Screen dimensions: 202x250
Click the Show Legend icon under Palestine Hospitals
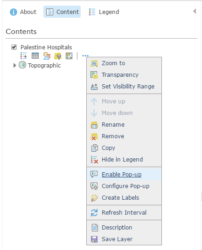[24, 56]
